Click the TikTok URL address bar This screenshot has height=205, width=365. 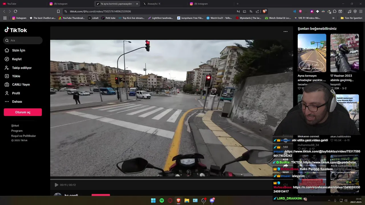pos(151,11)
